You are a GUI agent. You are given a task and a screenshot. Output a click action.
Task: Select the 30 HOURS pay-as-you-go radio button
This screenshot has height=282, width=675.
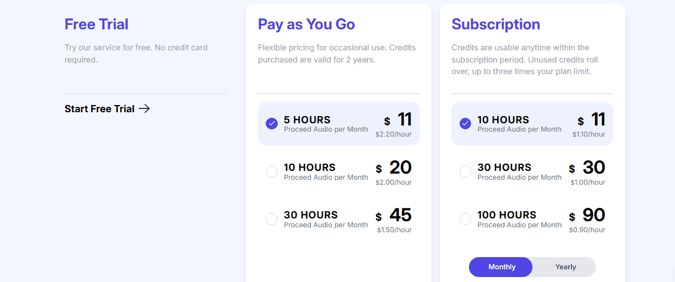click(272, 219)
